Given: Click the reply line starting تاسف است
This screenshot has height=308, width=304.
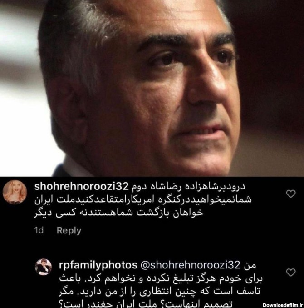Looking at the screenshot, I should 160,292.
